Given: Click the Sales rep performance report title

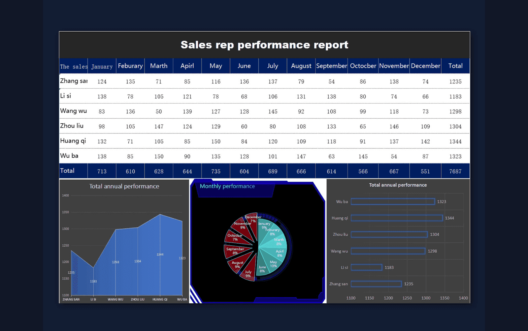Looking at the screenshot, I should pos(264,45).
